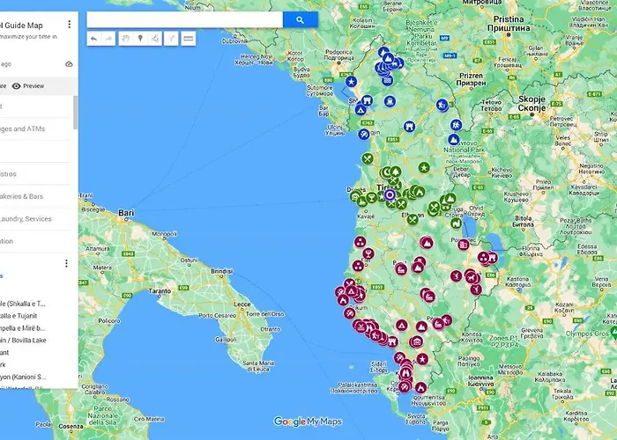Click the layers panel vertical scrollbar

coord(76,113)
